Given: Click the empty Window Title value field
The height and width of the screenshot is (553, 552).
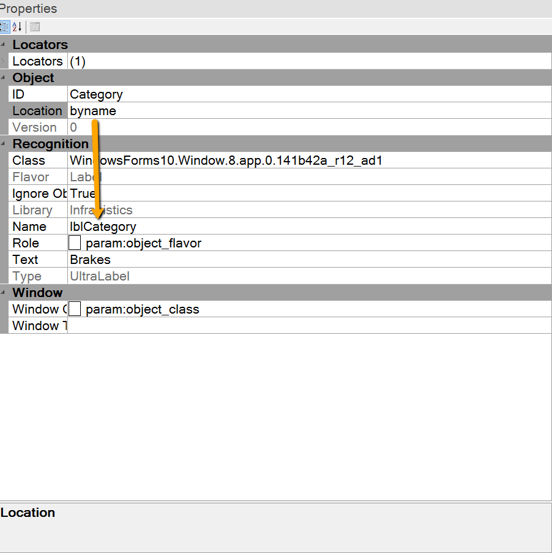Looking at the screenshot, I should [306, 326].
